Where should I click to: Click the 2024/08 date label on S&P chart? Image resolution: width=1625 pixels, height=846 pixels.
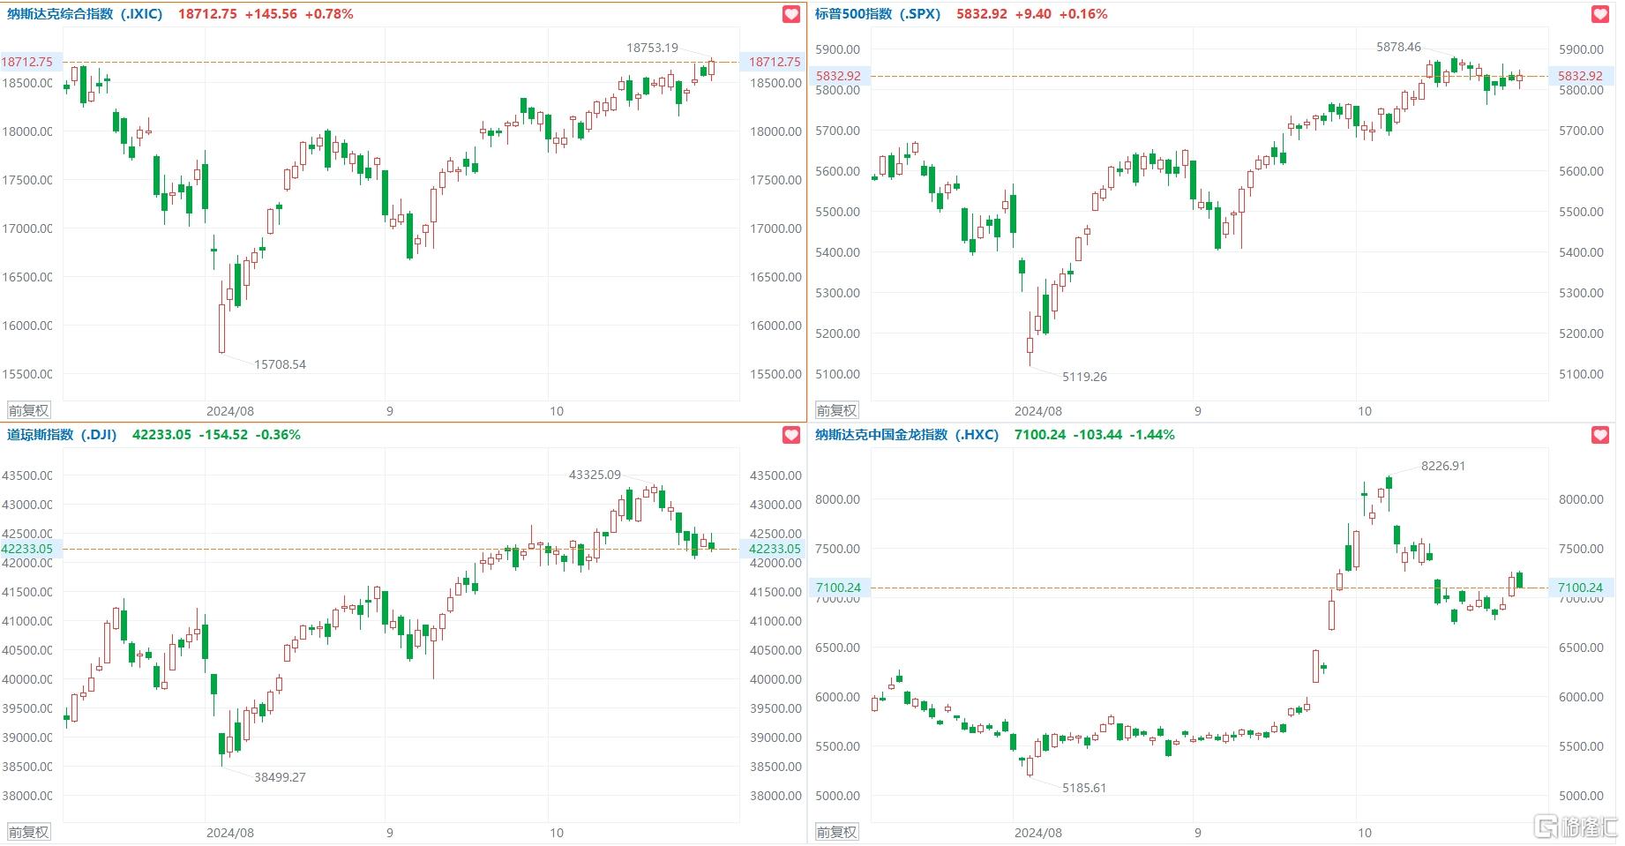click(1038, 411)
